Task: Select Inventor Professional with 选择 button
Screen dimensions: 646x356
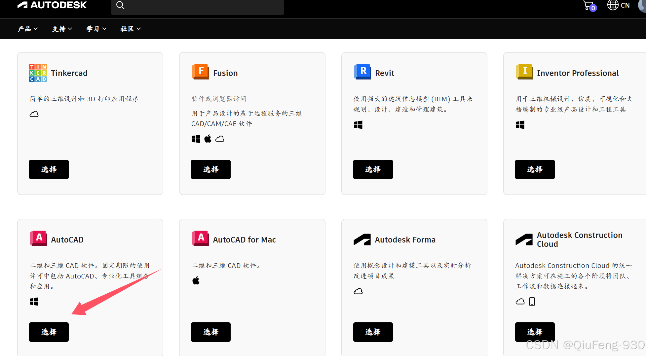Action: (535, 170)
